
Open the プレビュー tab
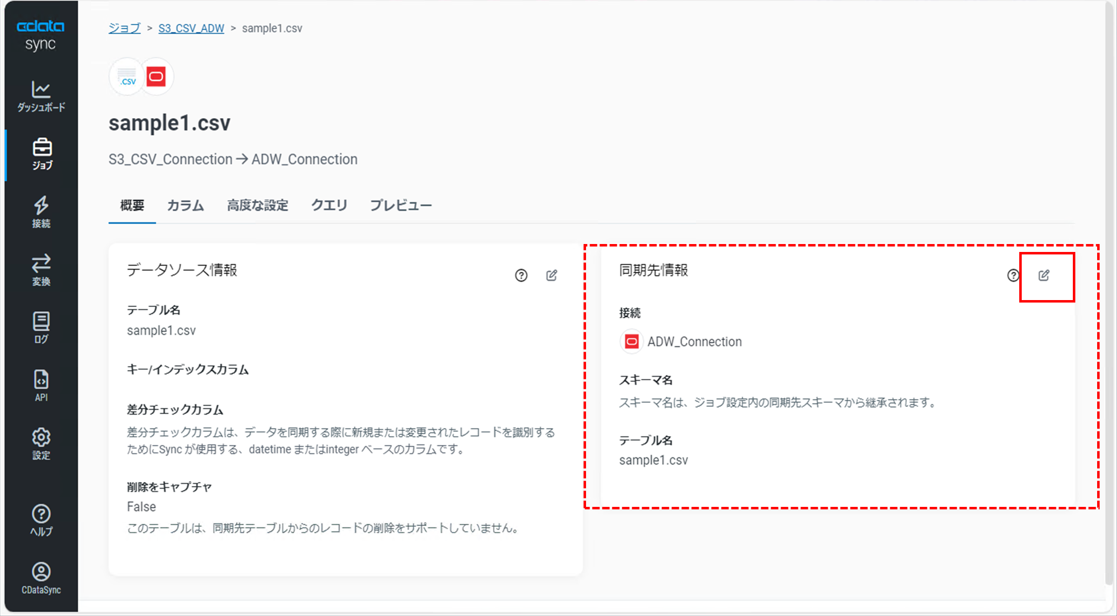(401, 205)
